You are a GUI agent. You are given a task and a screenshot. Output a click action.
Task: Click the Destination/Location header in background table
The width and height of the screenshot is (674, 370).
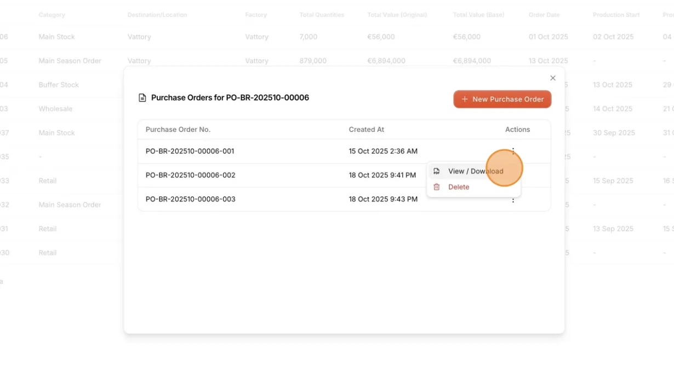[157, 15]
